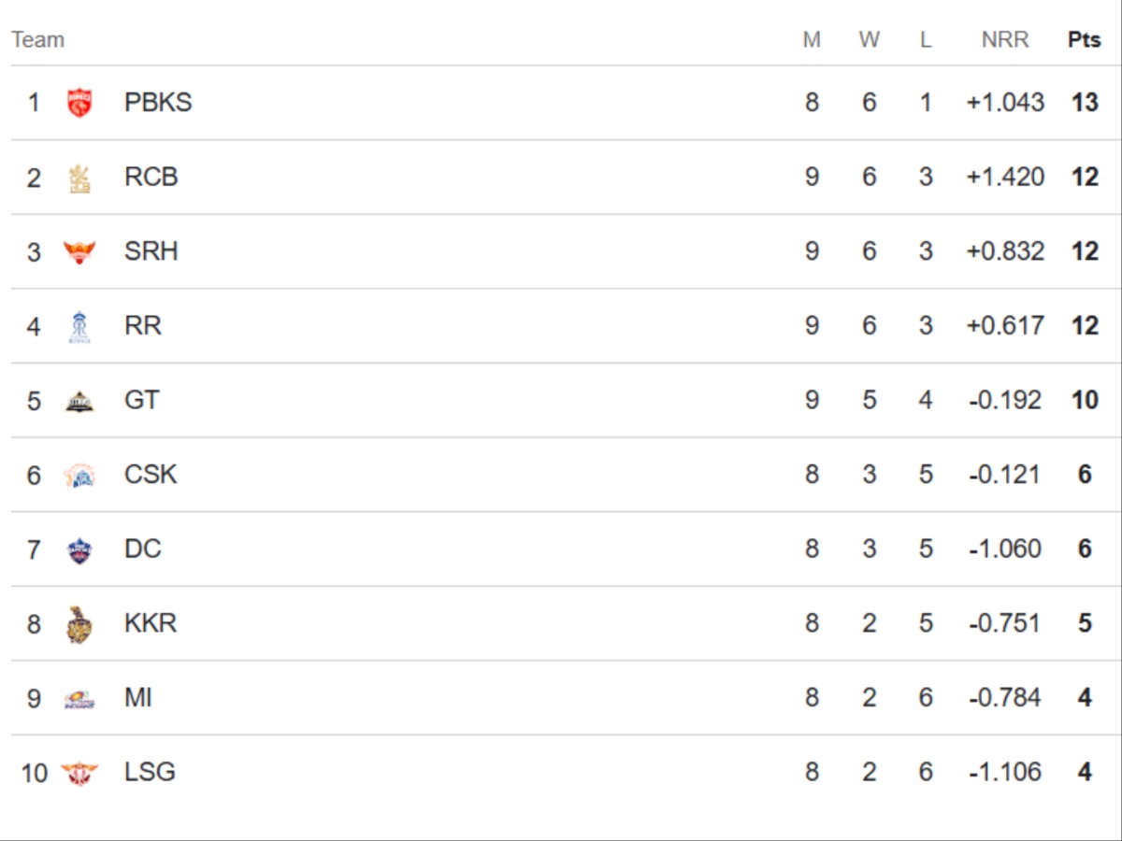Click the NRR column header
This screenshot has height=841, width=1122.
[x=1005, y=40]
